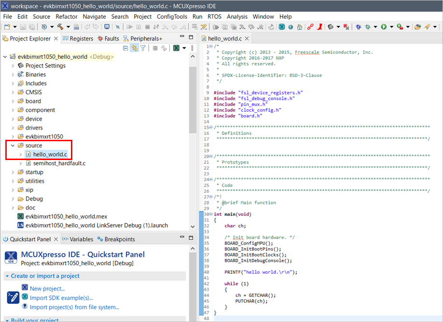Click the New file toolbar icon

[7, 27]
